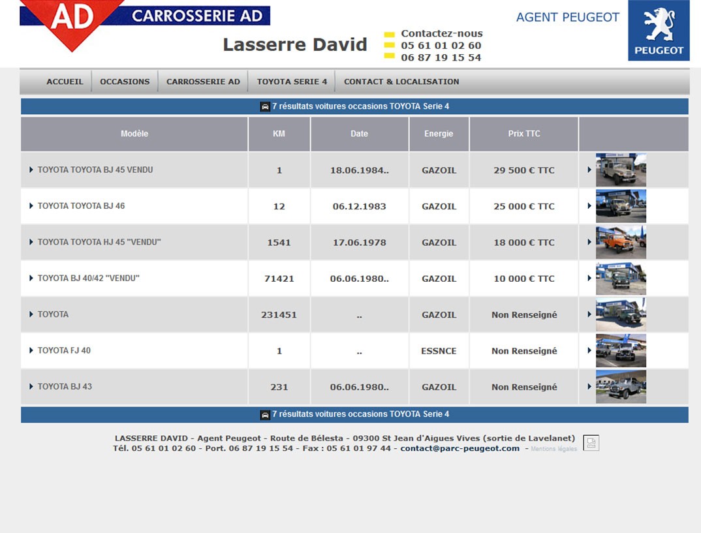Open the TOYOTA TOYOTA BJ 46 listing
Viewport: 701px width, 533px height.
tap(81, 206)
